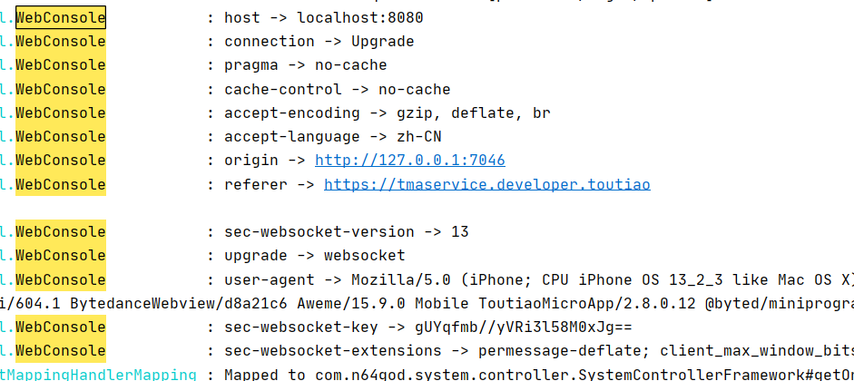
Task: Click the boxed WebConsole text on host line
Action: tap(61, 17)
